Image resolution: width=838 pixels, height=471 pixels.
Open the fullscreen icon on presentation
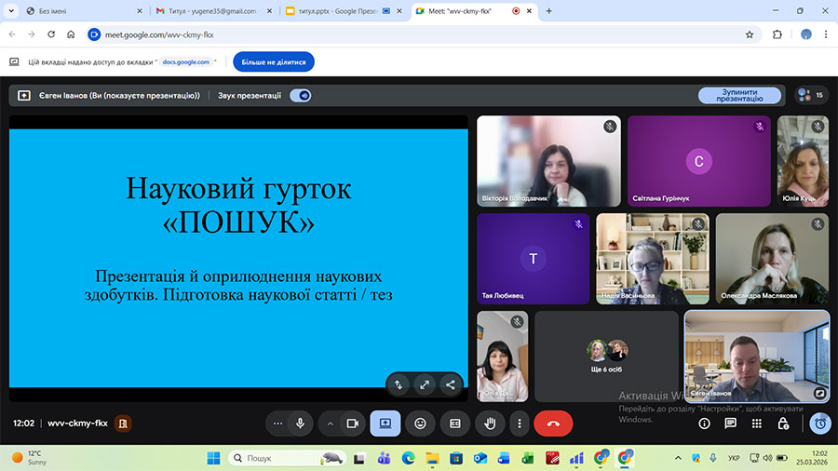click(424, 384)
